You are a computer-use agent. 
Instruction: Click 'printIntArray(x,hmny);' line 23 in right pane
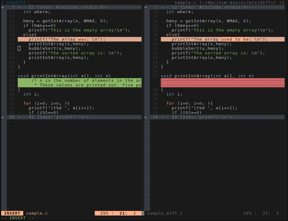coord(202,58)
